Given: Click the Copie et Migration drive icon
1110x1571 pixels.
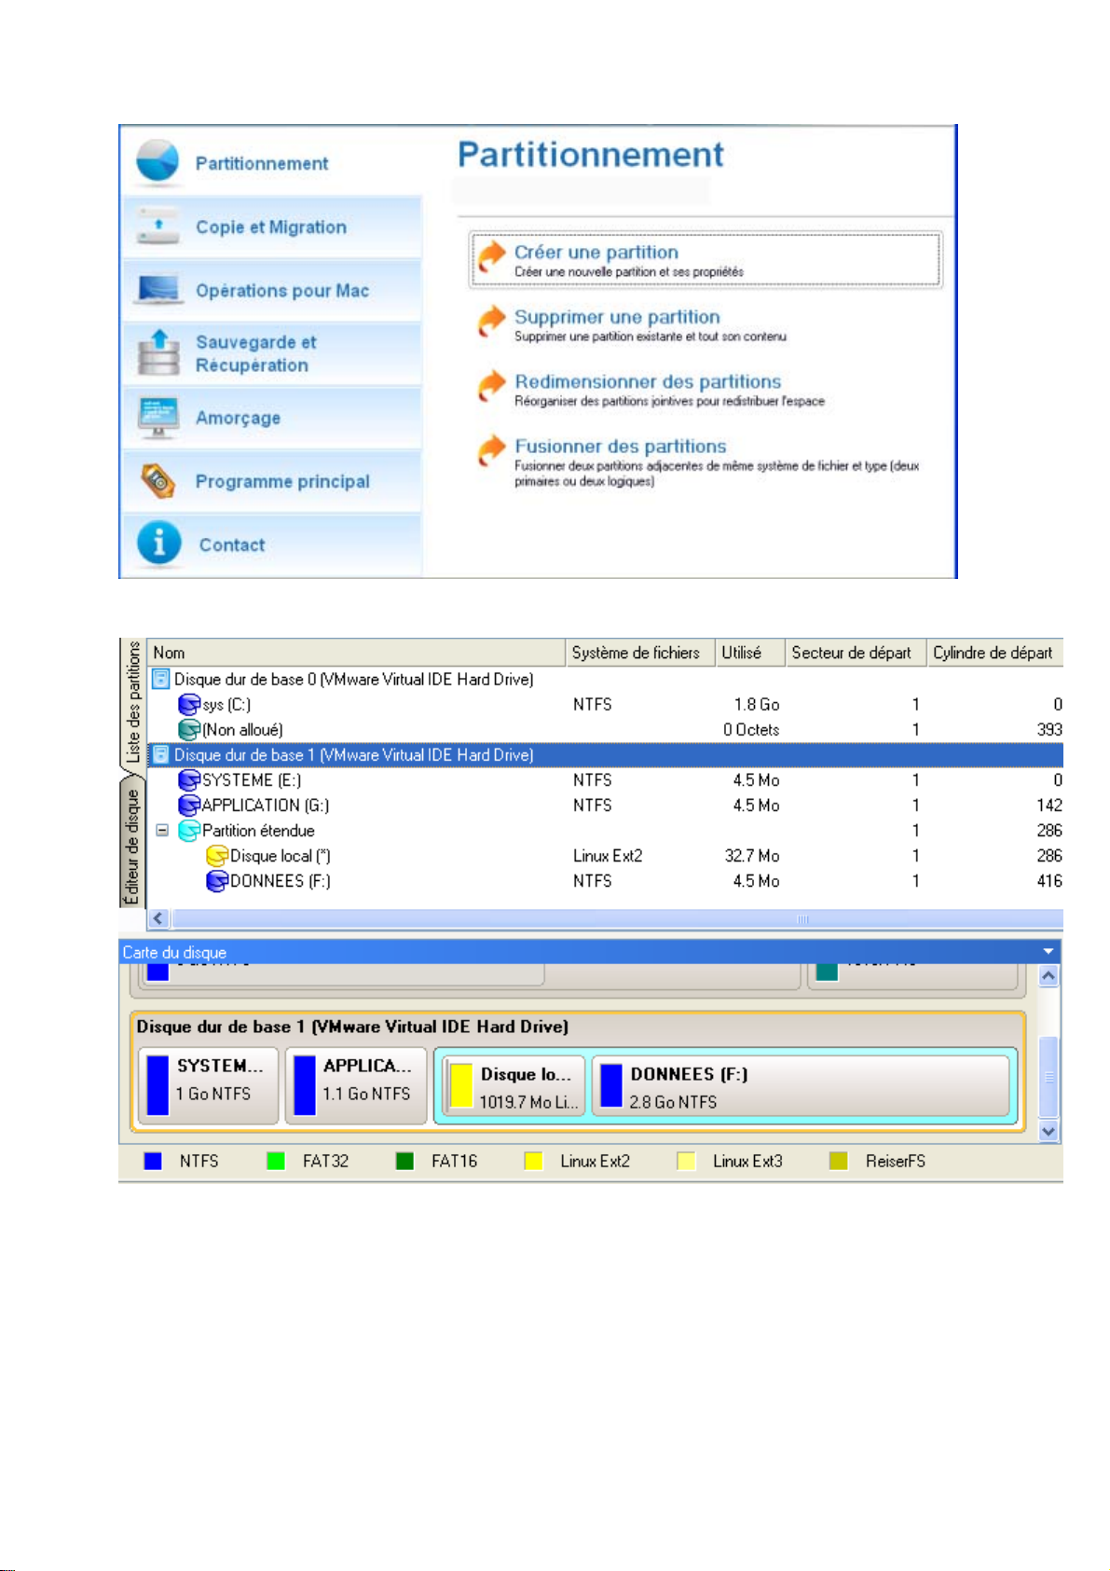Looking at the screenshot, I should tap(158, 227).
